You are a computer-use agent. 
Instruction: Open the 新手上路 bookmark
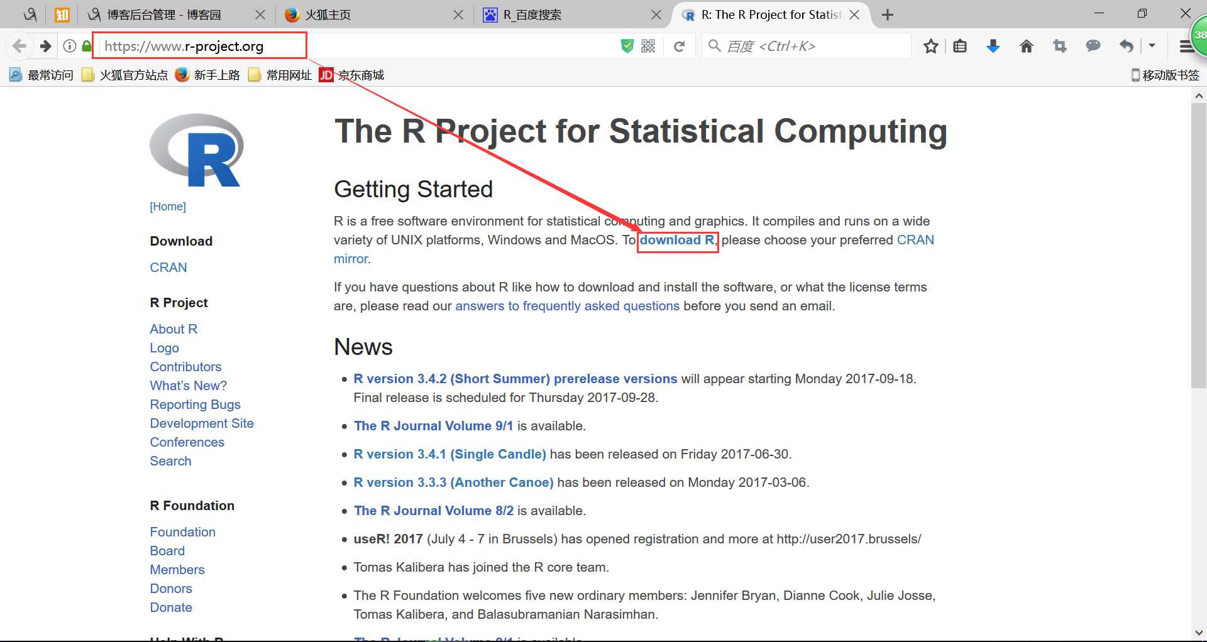click(x=208, y=75)
